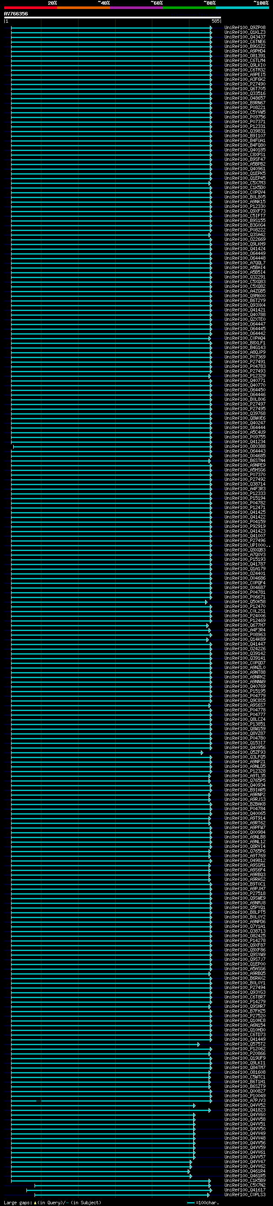Image resolution: width=273 pixels, height=1206 pixels.
Task: Select label UniRef100_P07370
Action: tap(245, 475)
